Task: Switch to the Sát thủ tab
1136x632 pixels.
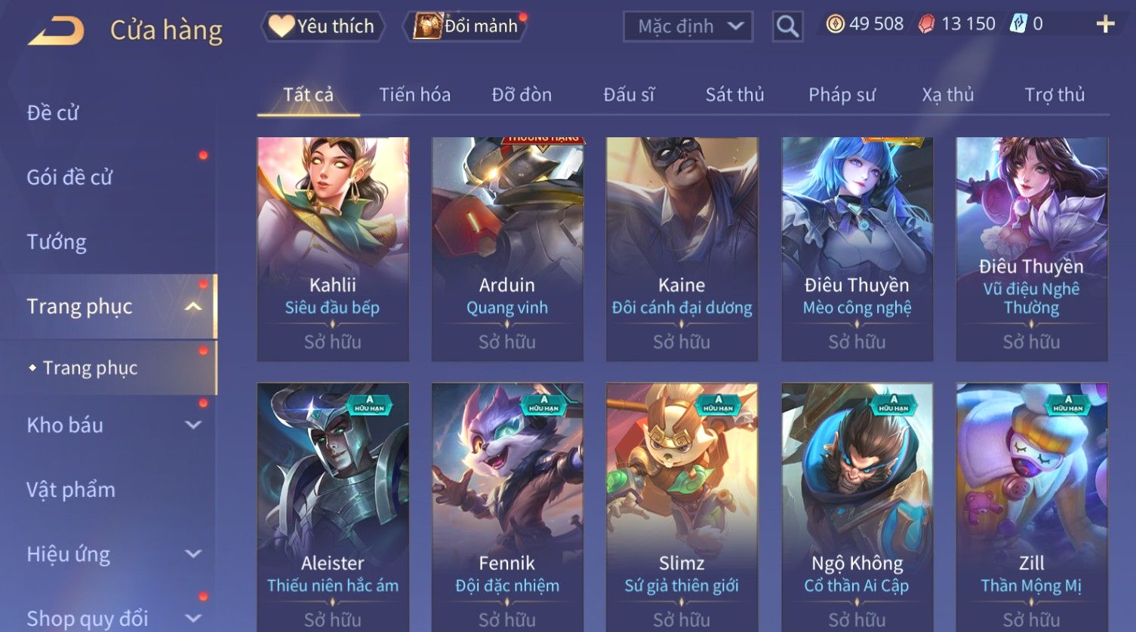Action: pos(734,95)
